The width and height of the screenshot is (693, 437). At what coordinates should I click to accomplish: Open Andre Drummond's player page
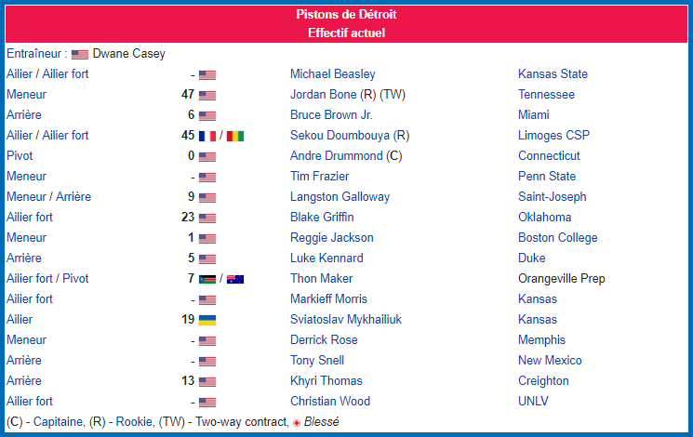click(337, 156)
